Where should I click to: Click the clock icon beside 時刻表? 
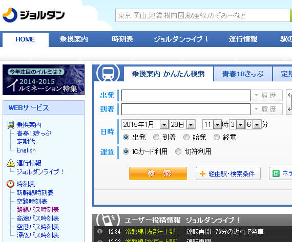click(x=10, y=184)
